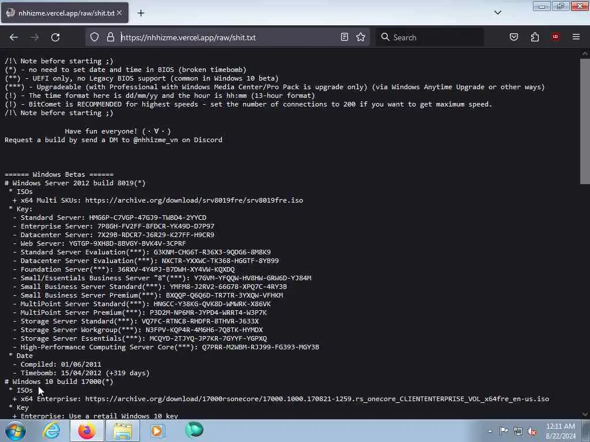
Task: Open the clock showing 12:11 AM
Action: pos(561,431)
